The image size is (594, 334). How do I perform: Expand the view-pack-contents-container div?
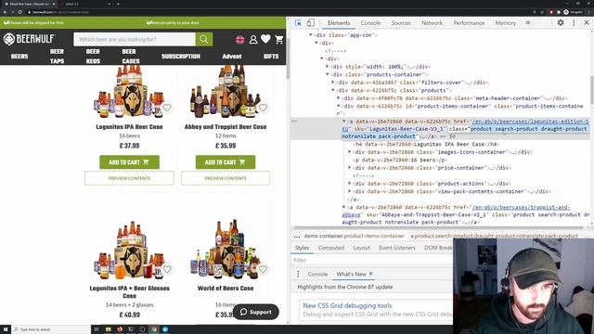[x=350, y=191]
